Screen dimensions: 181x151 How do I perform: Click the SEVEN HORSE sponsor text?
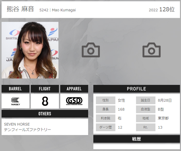click(17, 124)
